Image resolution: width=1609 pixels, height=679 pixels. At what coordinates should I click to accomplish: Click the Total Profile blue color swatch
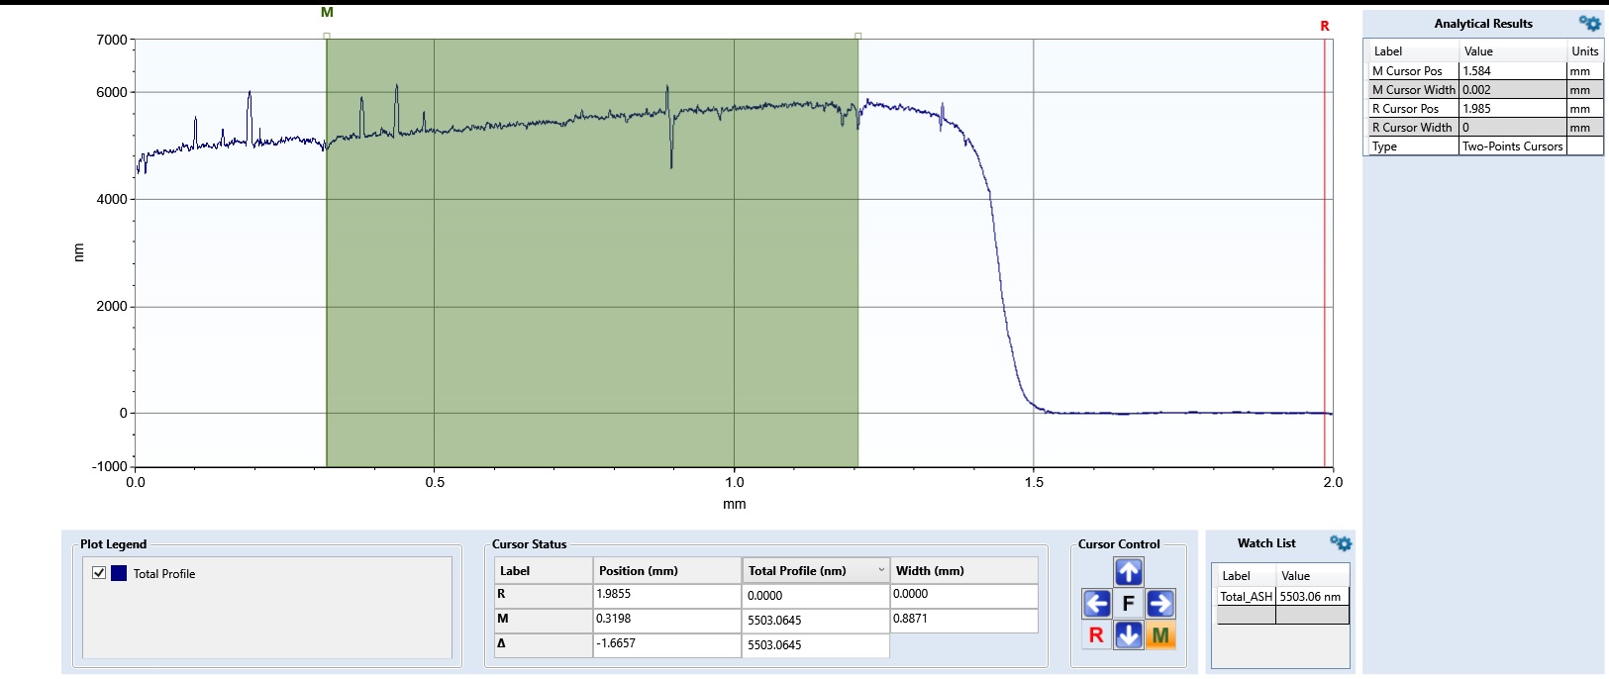point(119,573)
